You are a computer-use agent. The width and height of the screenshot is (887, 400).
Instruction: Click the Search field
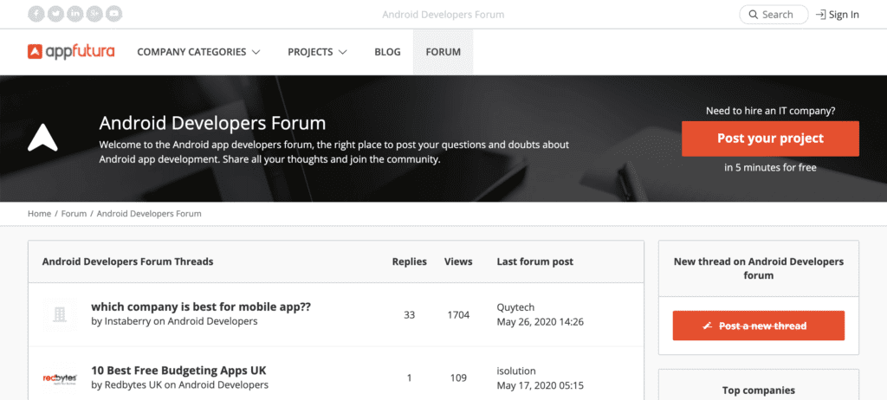(773, 15)
